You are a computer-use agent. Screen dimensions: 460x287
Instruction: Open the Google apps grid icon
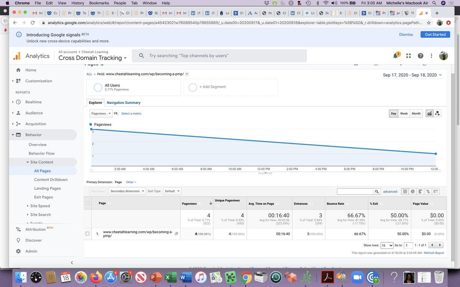point(408,56)
